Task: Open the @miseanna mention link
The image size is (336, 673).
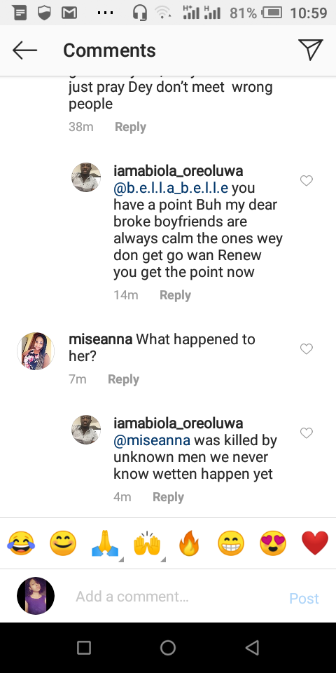Action: tap(152, 440)
